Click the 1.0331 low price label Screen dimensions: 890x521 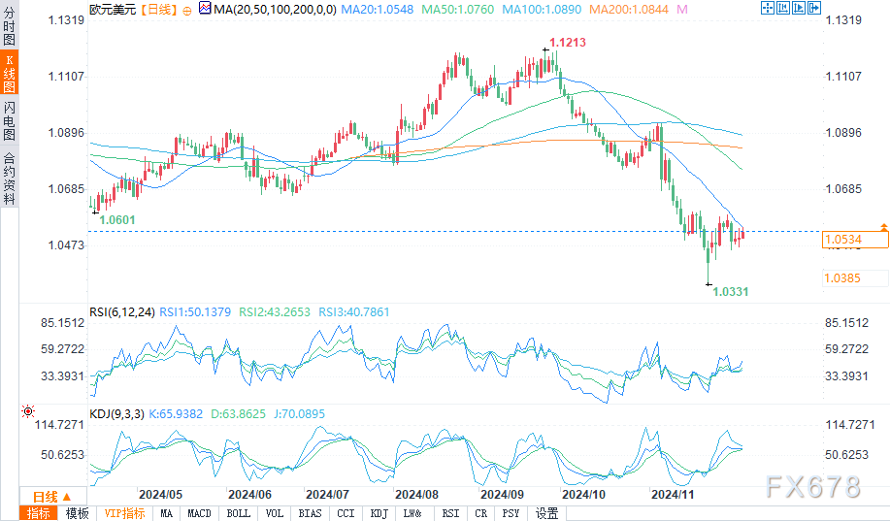pos(731,292)
